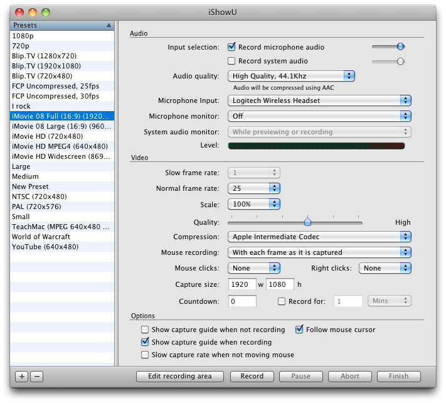
Task: Click the Capture size width field
Action: (x=241, y=284)
